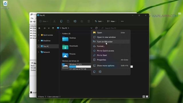Click the Copy icon at context menu bottom
This screenshot has width=183, height=103.
point(94,72)
